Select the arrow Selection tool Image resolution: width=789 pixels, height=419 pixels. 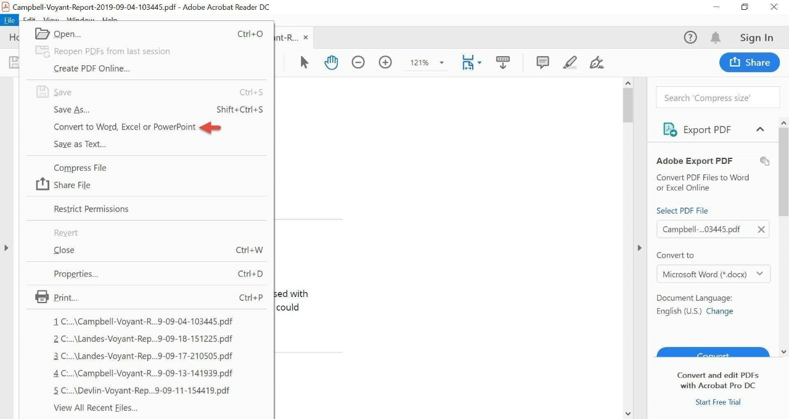click(x=304, y=62)
